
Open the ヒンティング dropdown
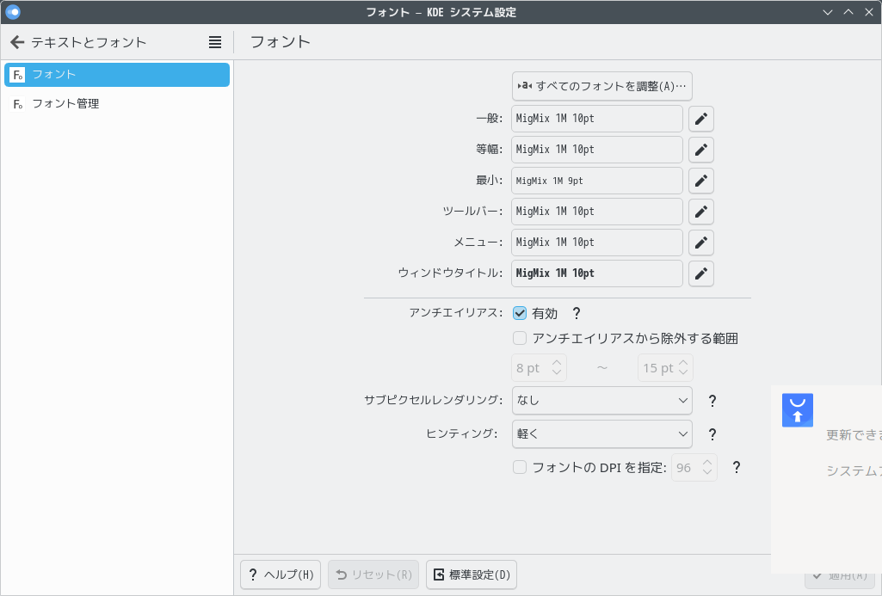click(601, 434)
